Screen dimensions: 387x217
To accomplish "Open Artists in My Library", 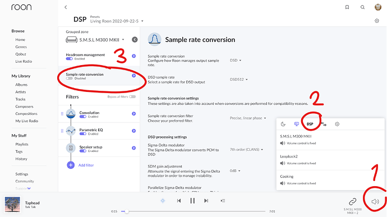I will tap(21, 92).
